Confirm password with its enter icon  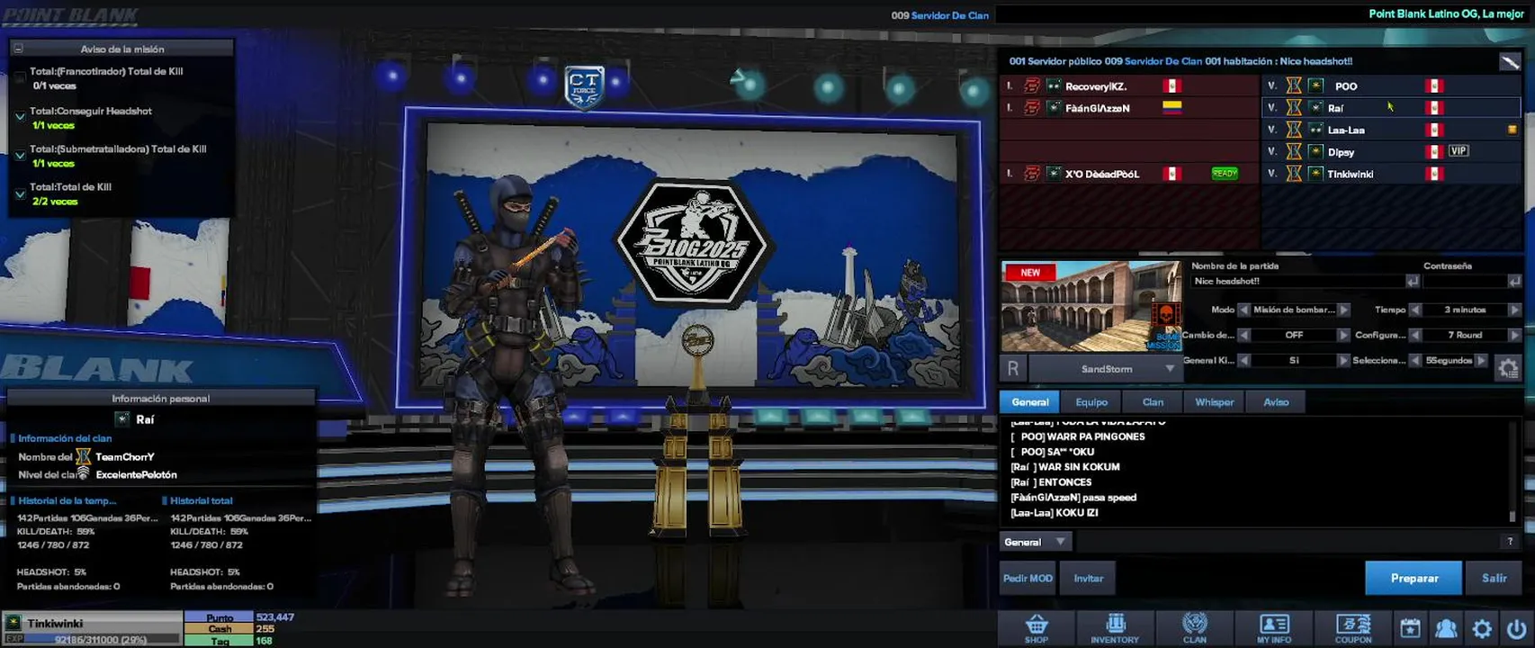1514,282
